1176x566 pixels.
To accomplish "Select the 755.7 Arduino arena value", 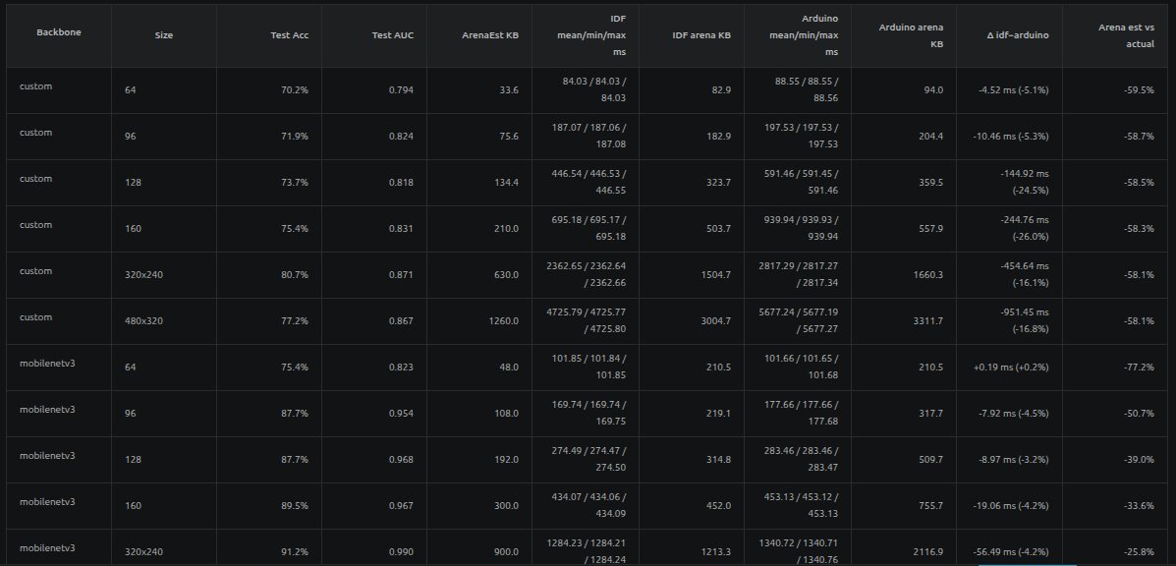I will tap(930, 505).
